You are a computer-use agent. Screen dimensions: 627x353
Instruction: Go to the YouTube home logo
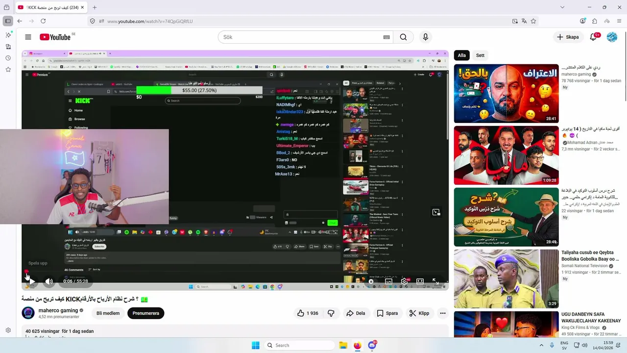tap(55, 37)
